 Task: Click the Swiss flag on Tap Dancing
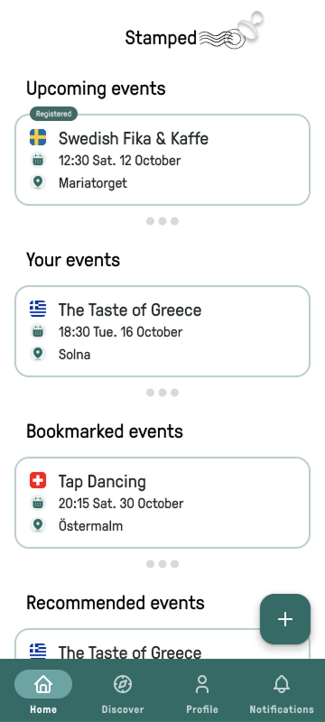(38, 480)
